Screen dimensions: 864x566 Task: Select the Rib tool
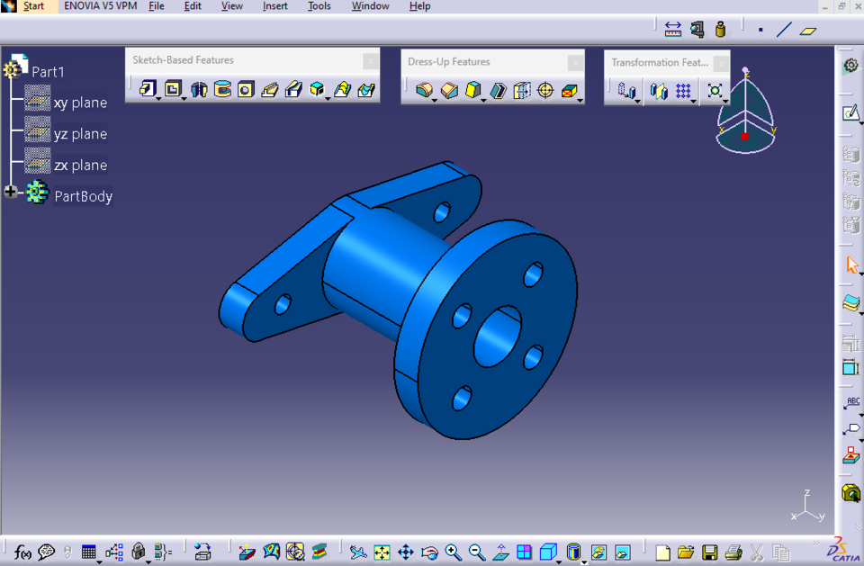point(268,89)
